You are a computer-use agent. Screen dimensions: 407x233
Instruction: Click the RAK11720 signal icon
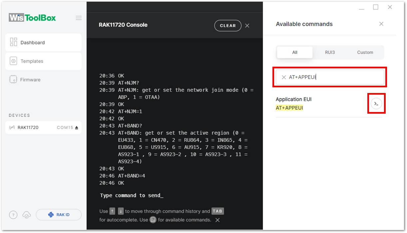12,128
